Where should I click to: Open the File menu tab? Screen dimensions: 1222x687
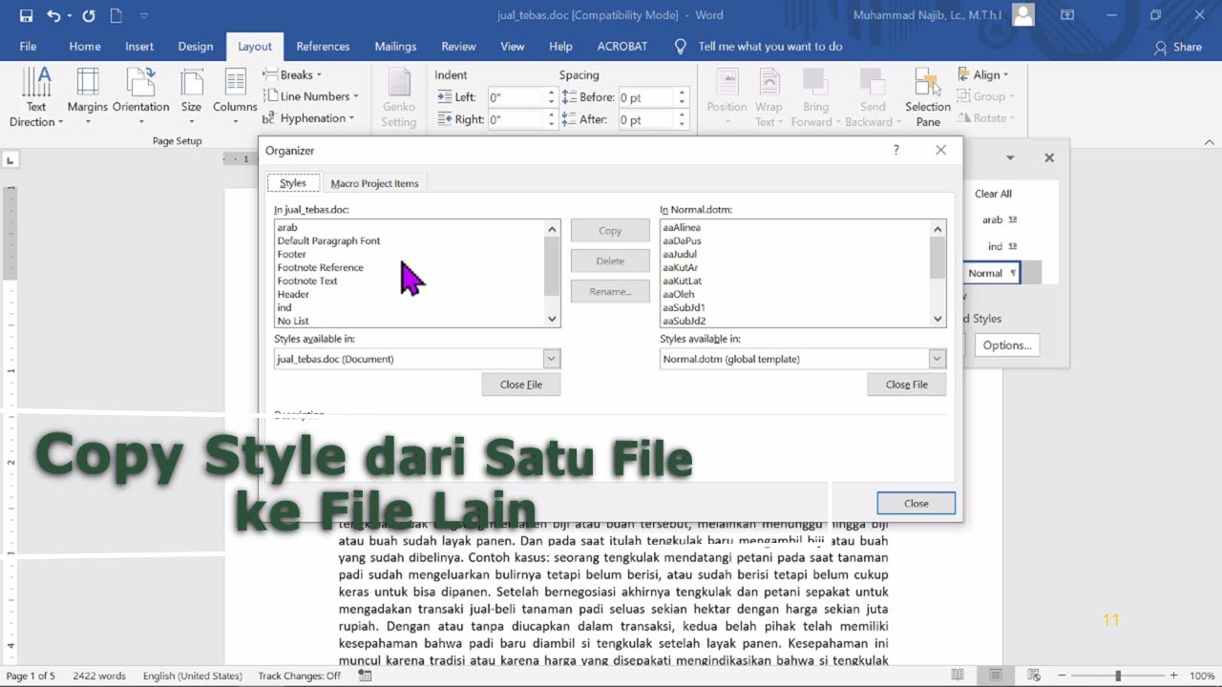pos(28,46)
